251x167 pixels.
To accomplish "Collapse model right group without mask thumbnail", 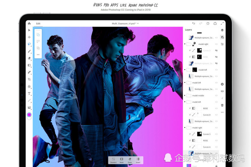I will pyautogui.click(x=185, y=128).
